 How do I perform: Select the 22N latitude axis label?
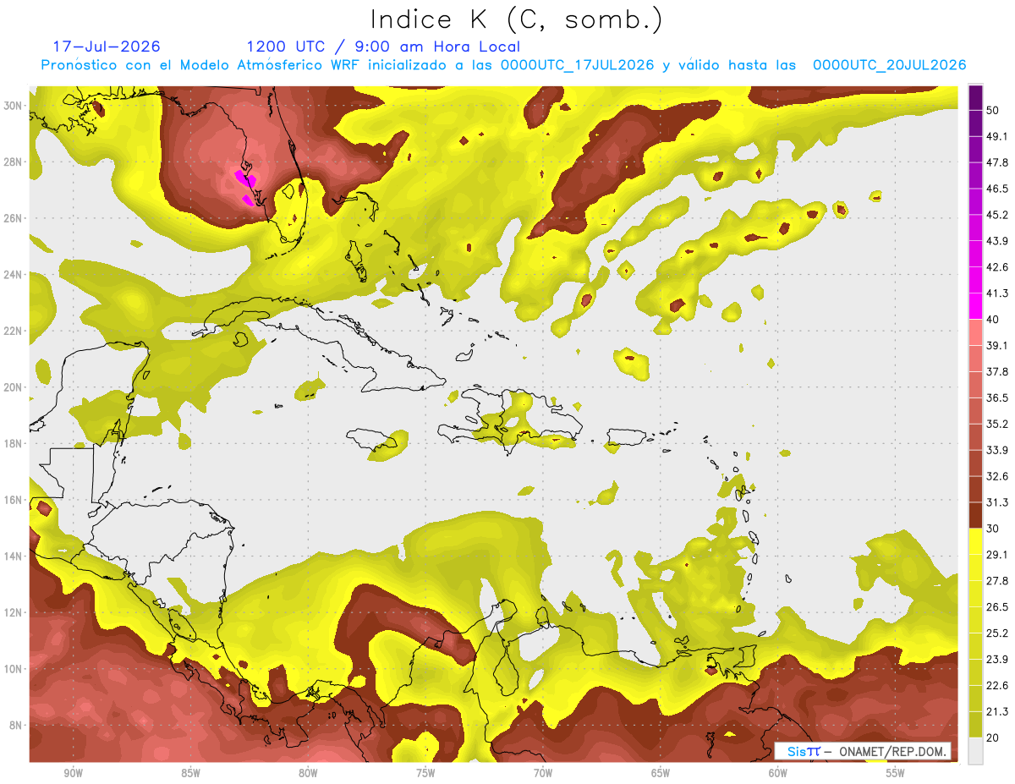pos(14,331)
